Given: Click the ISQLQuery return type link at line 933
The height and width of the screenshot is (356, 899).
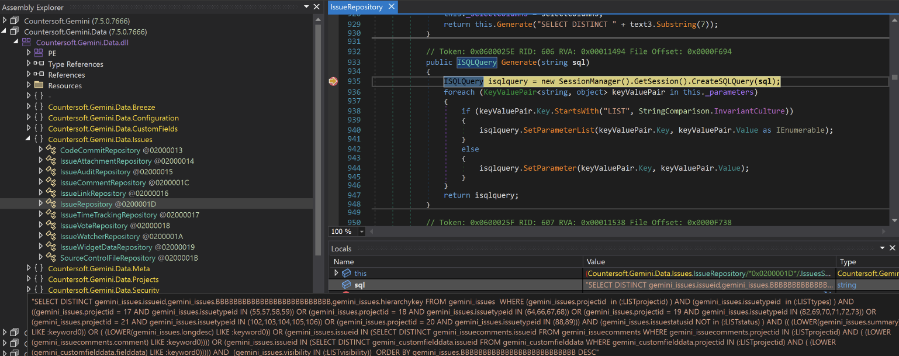Looking at the screenshot, I should (x=476, y=63).
